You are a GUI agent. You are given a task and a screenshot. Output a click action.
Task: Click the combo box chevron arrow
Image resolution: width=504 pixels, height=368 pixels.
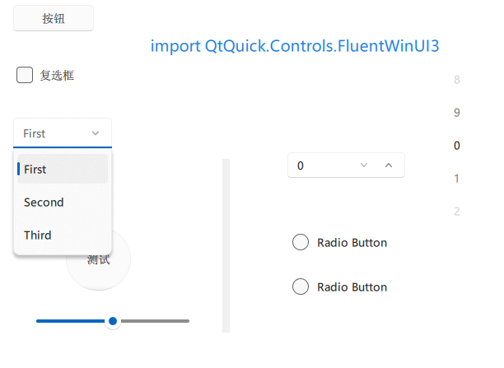[x=96, y=133]
